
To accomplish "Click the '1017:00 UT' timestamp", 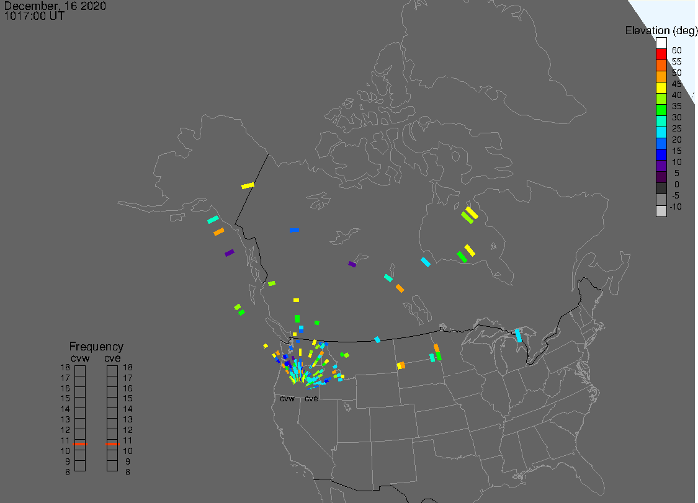I will [34, 16].
